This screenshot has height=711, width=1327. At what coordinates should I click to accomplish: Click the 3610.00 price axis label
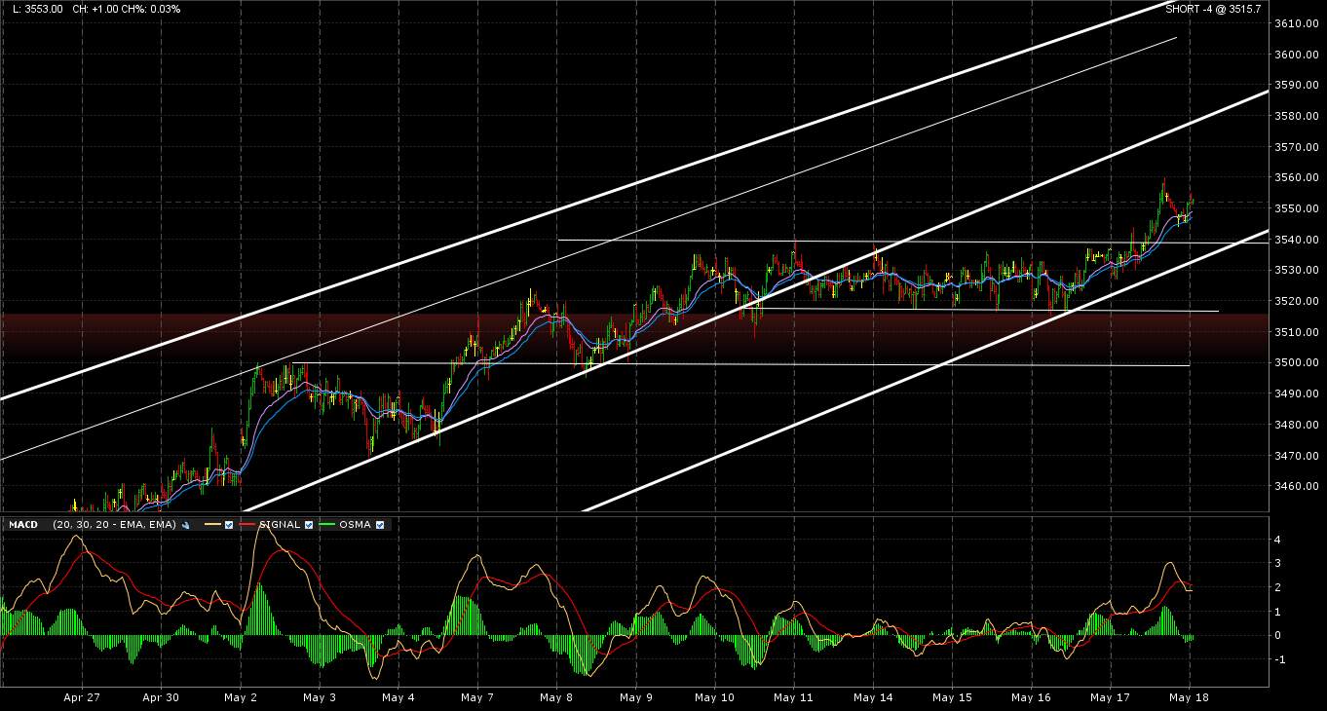[x=1297, y=23]
